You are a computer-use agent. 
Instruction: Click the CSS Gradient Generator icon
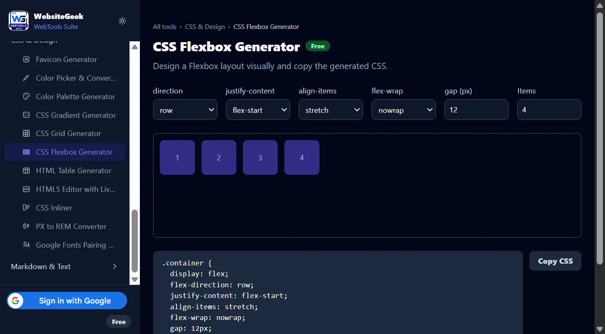click(x=26, y=115)
